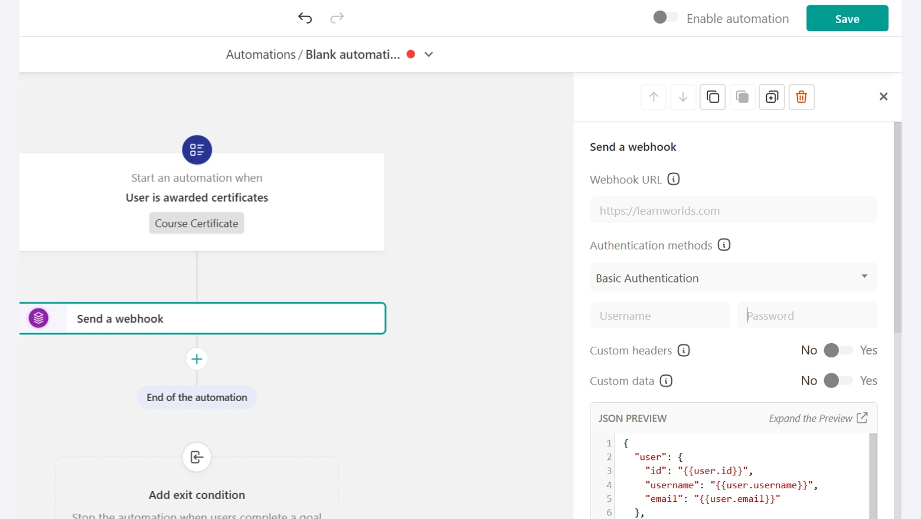Screen dimensions: 921x519
Task: Open Authentication methods info icon
Action: pos(724,245)
